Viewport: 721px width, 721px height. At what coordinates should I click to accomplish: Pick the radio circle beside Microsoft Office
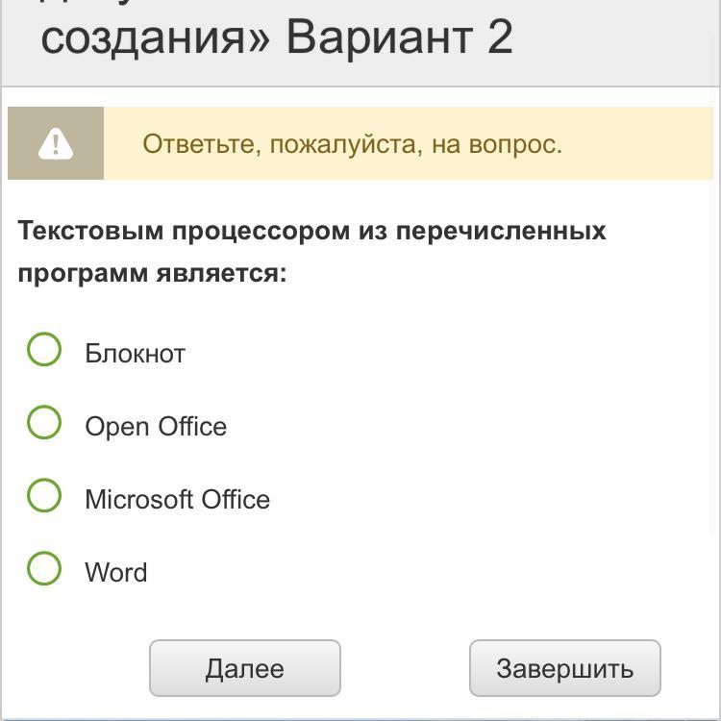(x=44, y=496)
